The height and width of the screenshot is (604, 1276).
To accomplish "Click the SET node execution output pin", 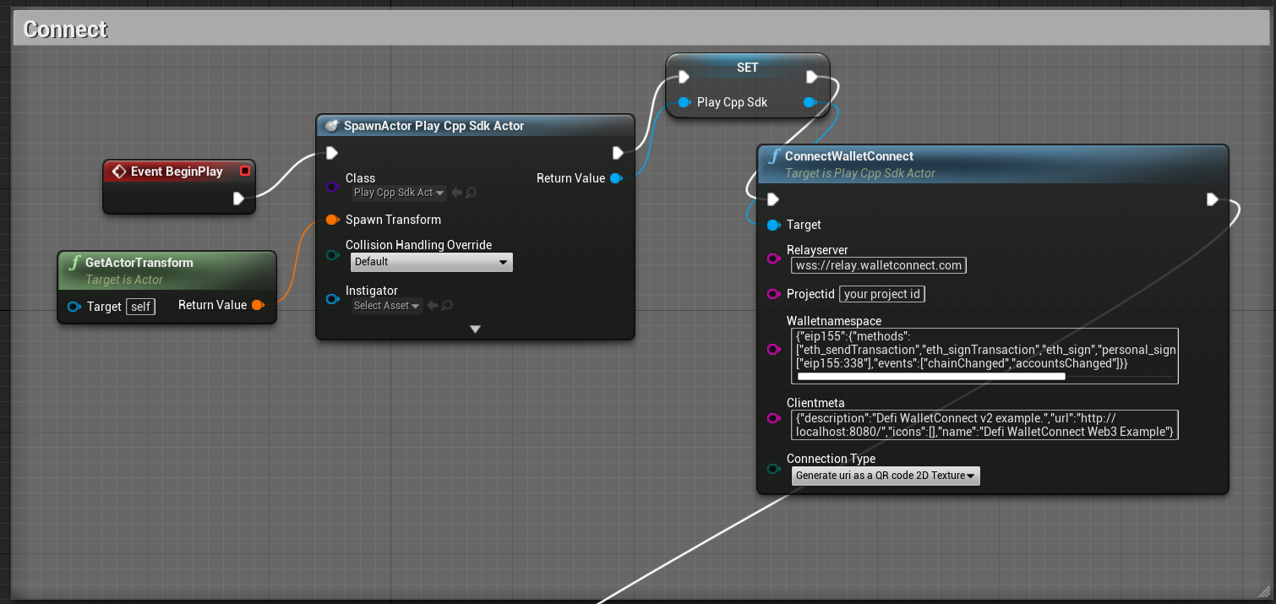I will 811,78.
